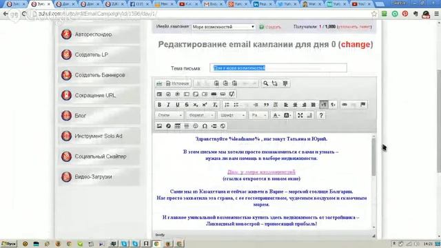441x248 pixels.
Task: Click the Select All icon
Action: tap(285, 83)
